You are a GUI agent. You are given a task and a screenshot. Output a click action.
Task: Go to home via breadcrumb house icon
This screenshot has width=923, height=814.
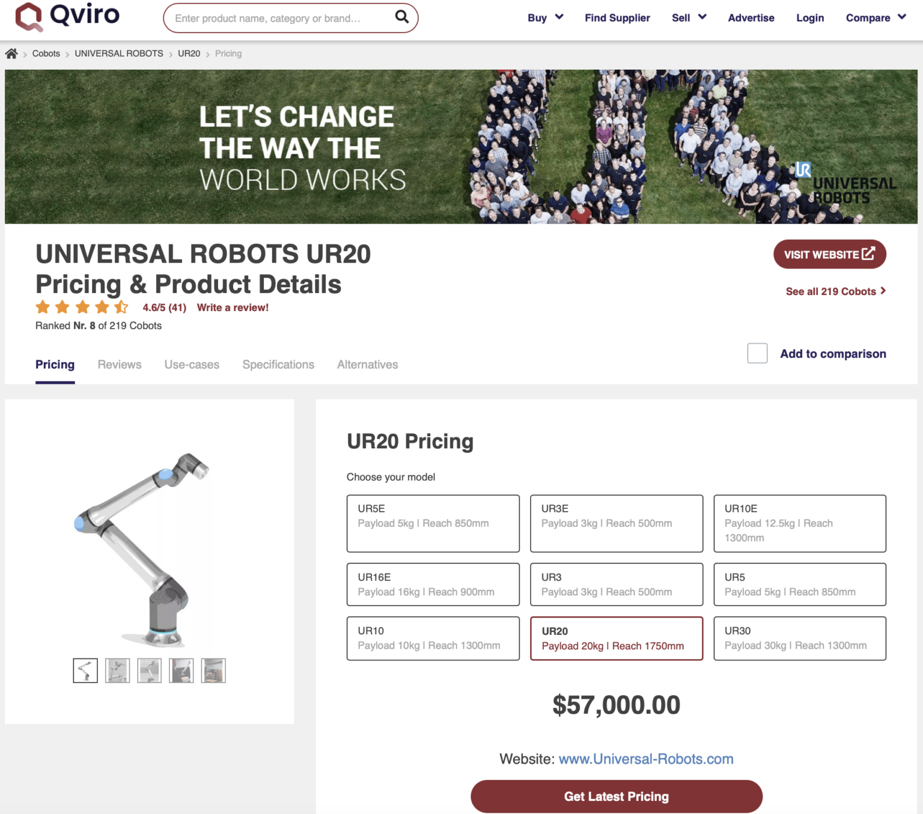11,53
